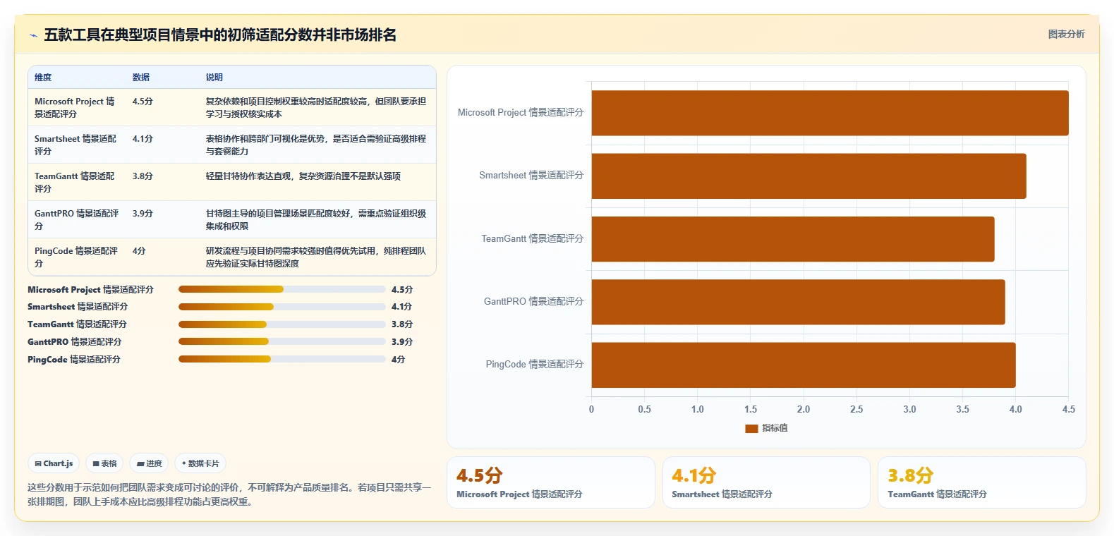Click the 进度 tag chip
This screenshot has width=1114, height=536.
click(149, 463)
